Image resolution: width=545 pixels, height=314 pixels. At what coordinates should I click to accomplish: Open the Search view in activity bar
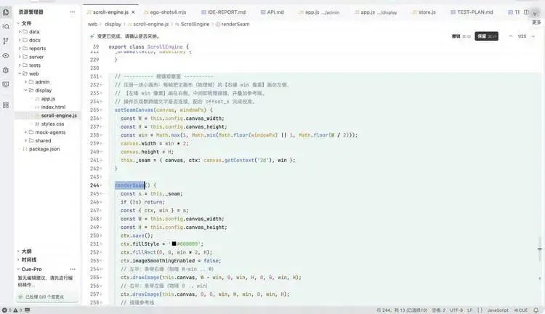point(6,26)
